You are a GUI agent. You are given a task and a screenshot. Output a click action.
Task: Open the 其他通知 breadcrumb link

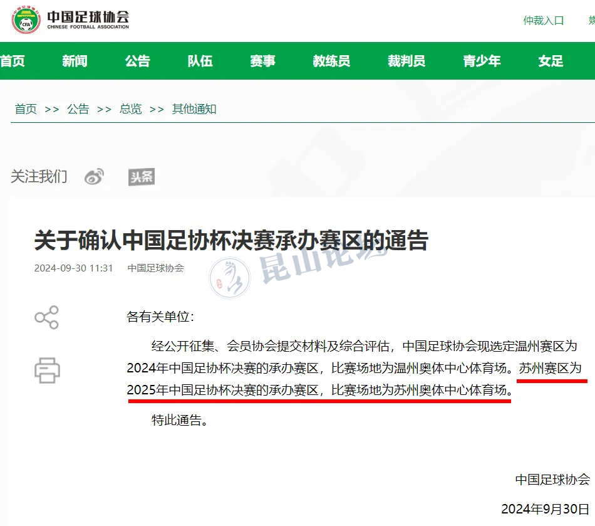pyautogui.click(x=194, y=109)
